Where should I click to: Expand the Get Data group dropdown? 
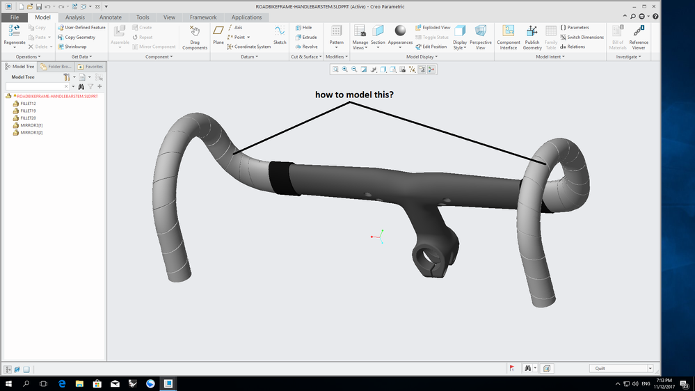pos(81,57)
